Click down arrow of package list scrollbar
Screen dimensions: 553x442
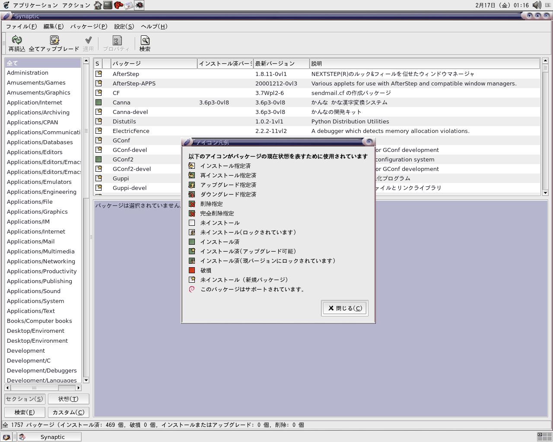(545, 193)
